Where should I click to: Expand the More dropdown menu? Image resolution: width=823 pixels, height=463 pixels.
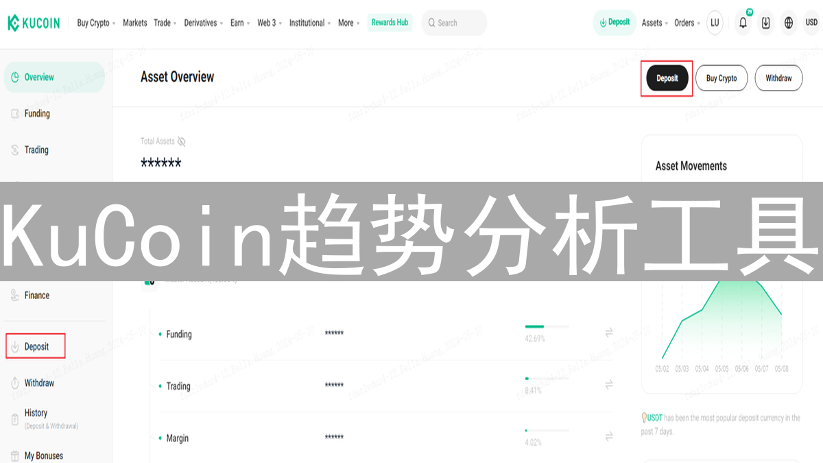[x=349, y=23]
